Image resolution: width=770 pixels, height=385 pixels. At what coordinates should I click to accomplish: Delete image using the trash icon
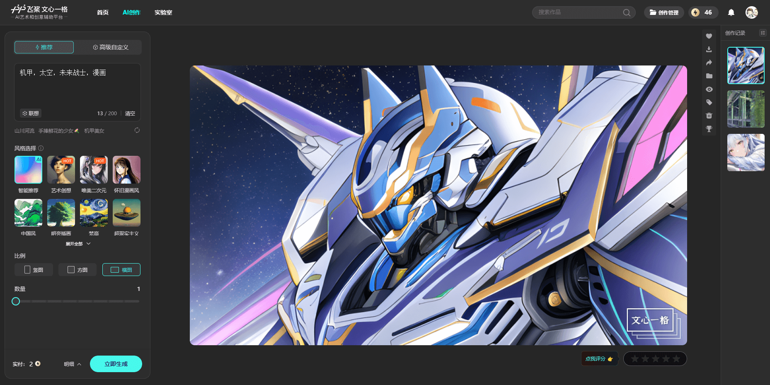coord(709,116)
